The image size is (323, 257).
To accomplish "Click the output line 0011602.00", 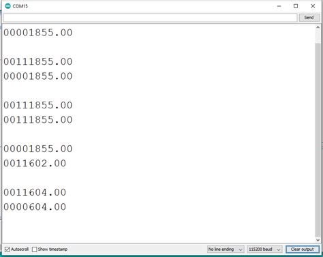I will coord(35,164).
